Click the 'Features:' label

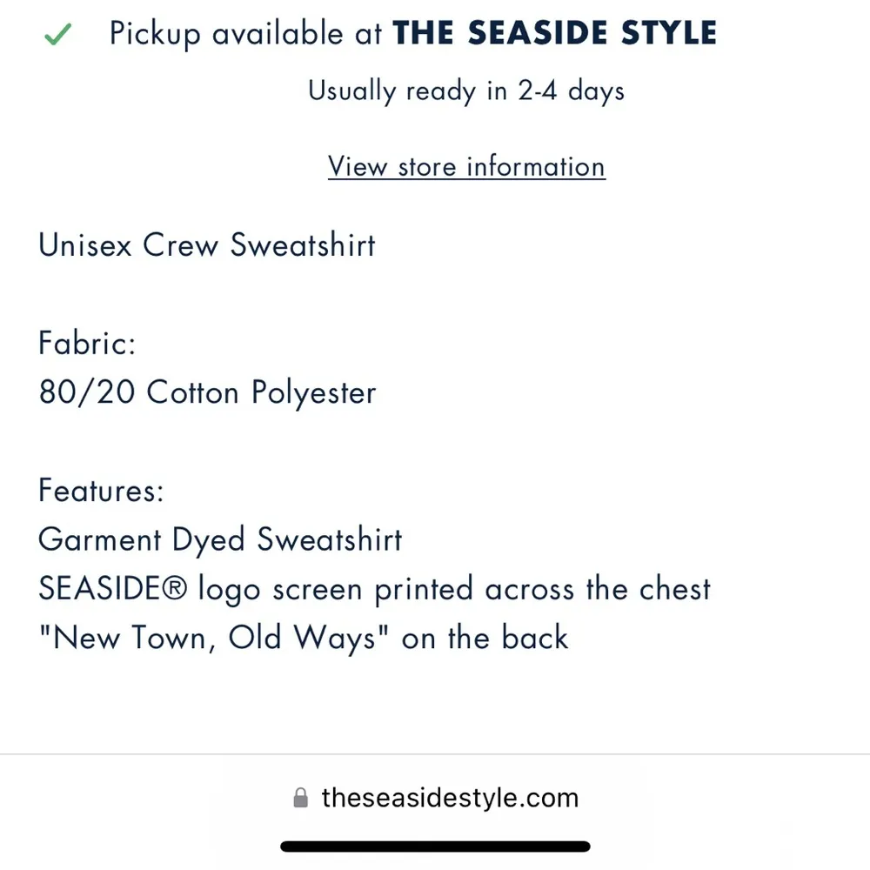click(x=101, y=492)
